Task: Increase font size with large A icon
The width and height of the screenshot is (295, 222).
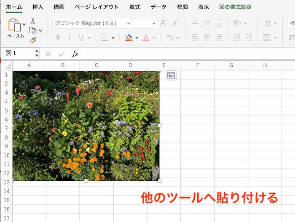Action: point(164,23)
